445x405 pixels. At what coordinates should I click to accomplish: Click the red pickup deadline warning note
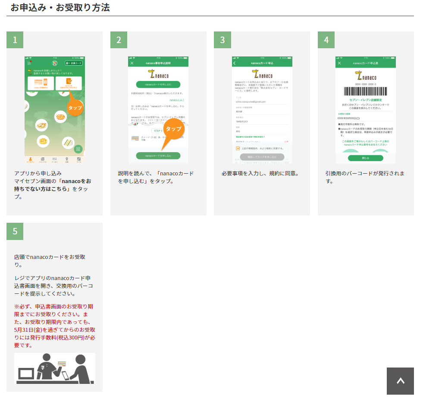tap(54, 326)
